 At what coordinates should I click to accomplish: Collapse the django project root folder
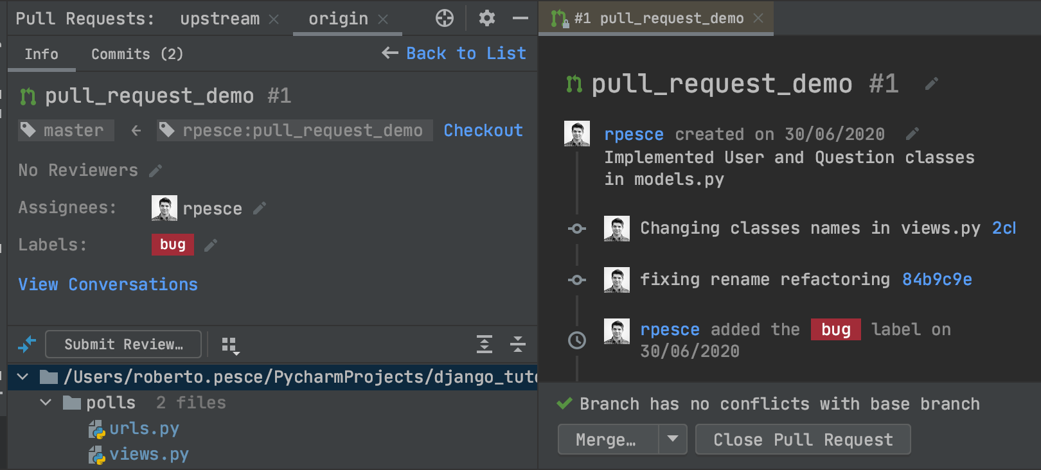pyautogui.click(x=23, y=377)
